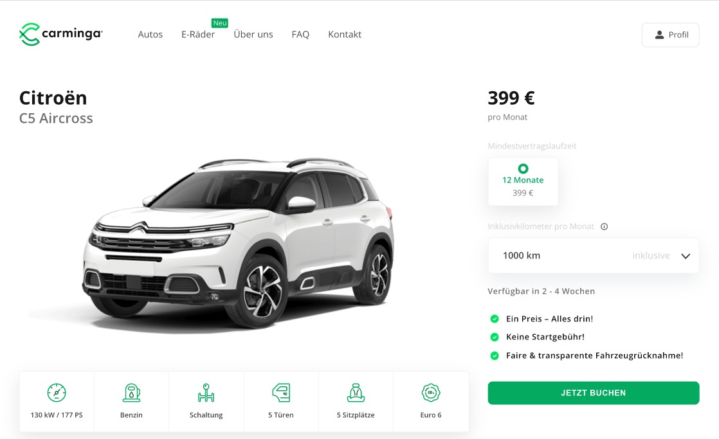The height and width of the screenshot is (439, 719).
Task: Click the carminga logo
Action: [60, 34]
